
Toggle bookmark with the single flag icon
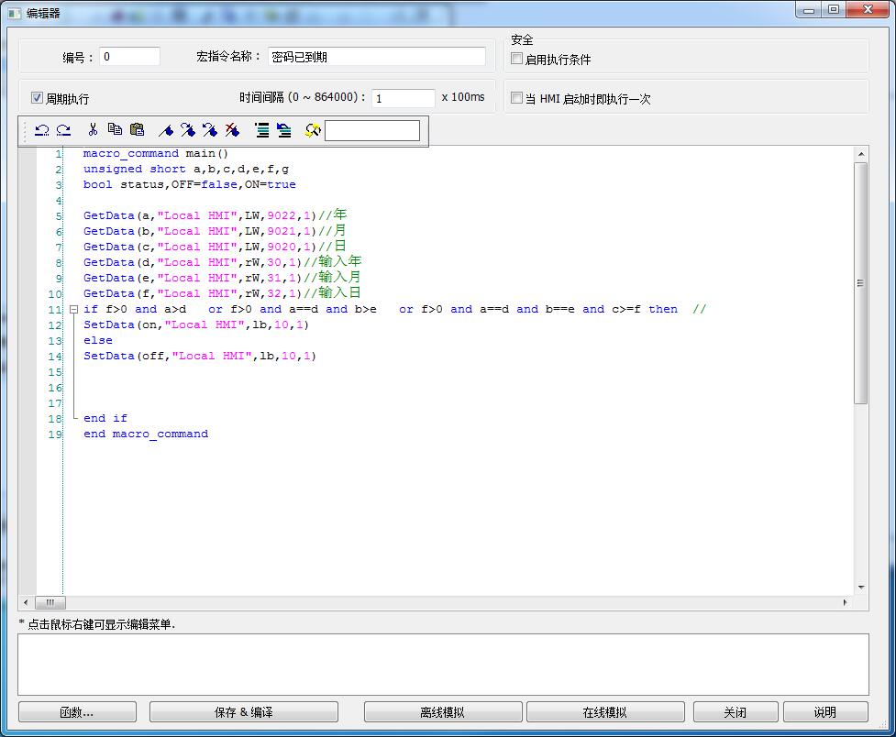pos(166,130)
